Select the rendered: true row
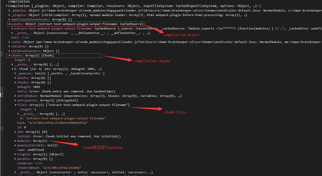The image size is (322, 176). (30, 163)
